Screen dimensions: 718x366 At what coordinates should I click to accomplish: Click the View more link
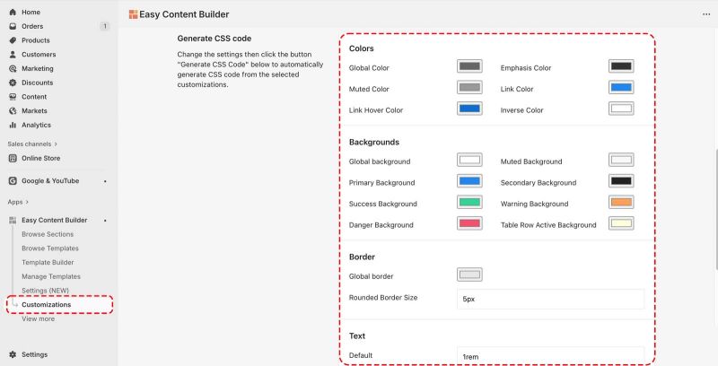[38, 318]
